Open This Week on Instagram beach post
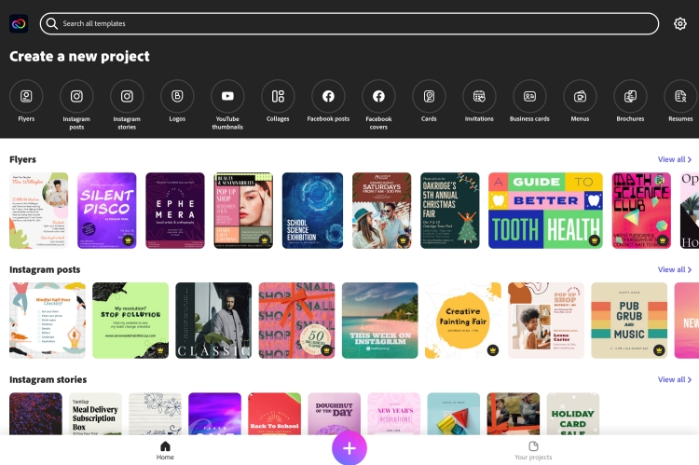Viewport: 699px width, 465px height. [380, 321]
